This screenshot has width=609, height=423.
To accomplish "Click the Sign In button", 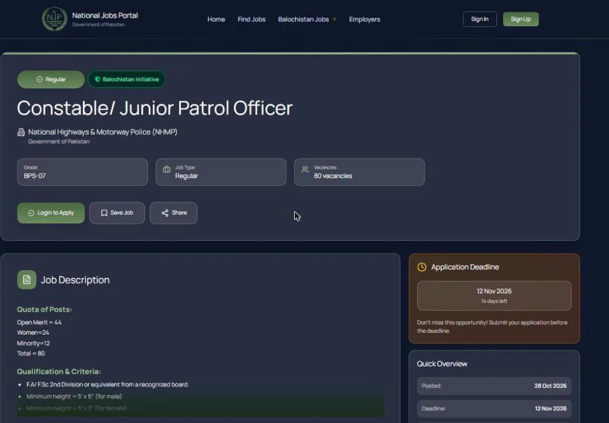I will [480, 19].
